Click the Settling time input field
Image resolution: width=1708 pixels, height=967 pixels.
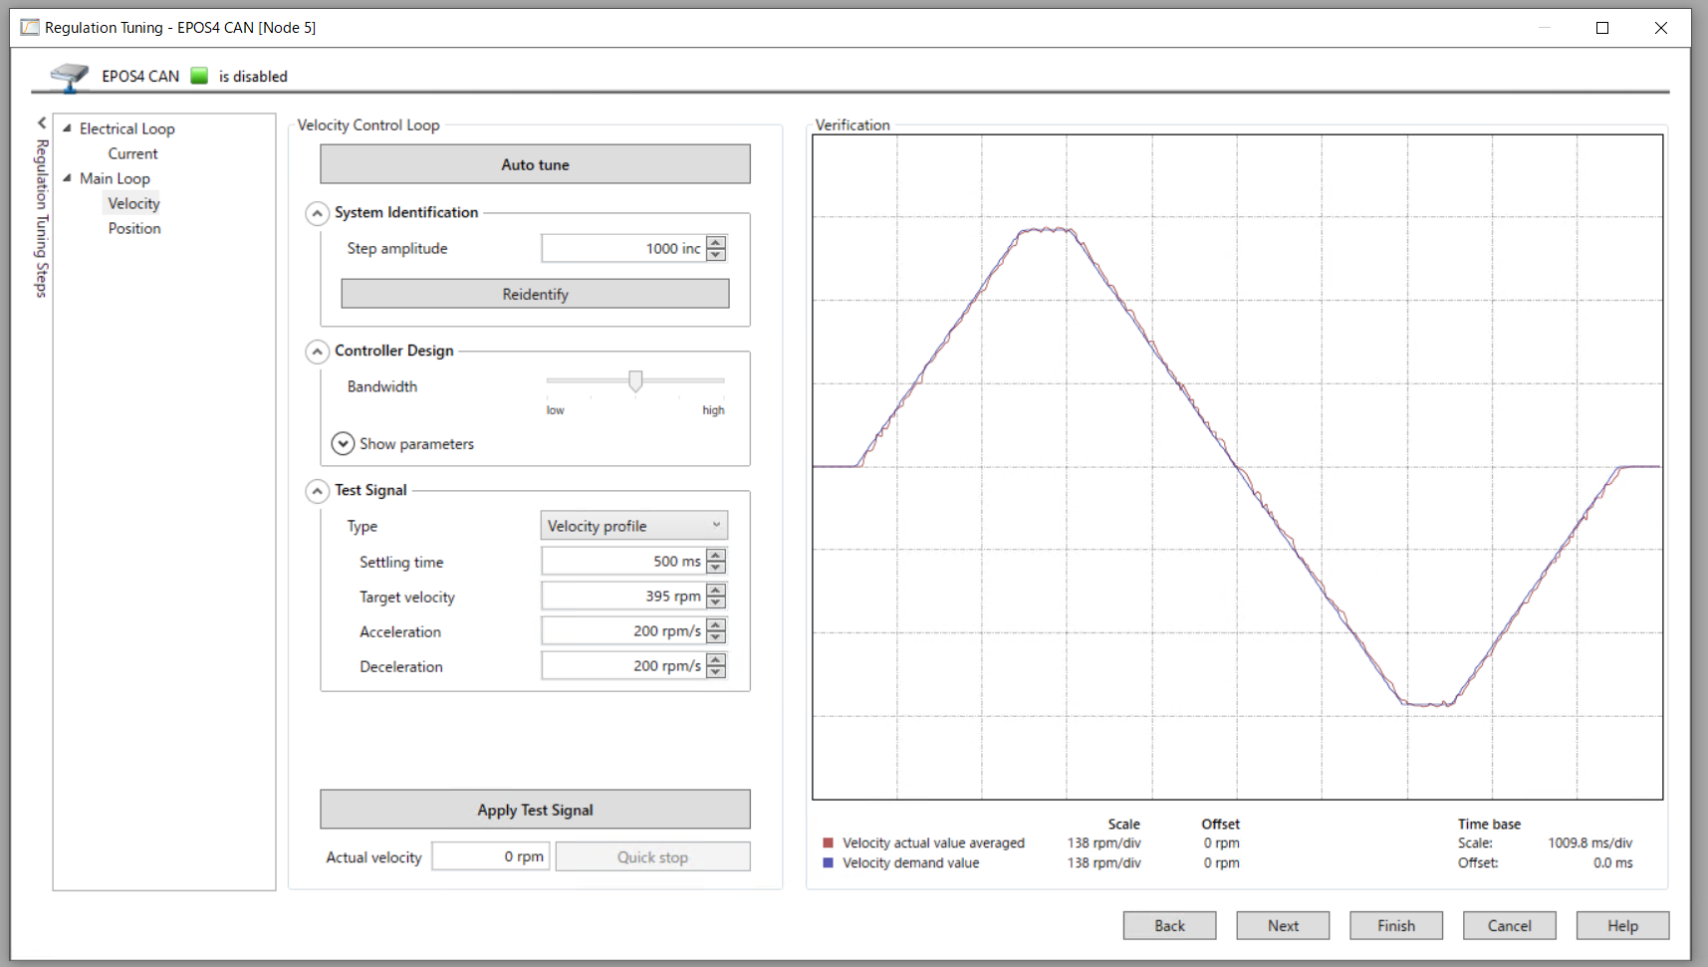point(623,561)
